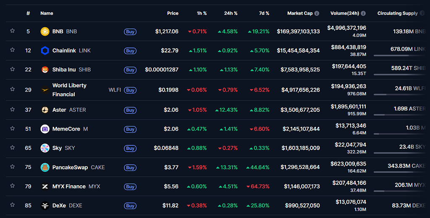Click the Sky colorful logo icon

(x=45, y=148)
